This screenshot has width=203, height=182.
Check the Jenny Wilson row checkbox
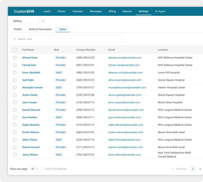pos(15,155)
